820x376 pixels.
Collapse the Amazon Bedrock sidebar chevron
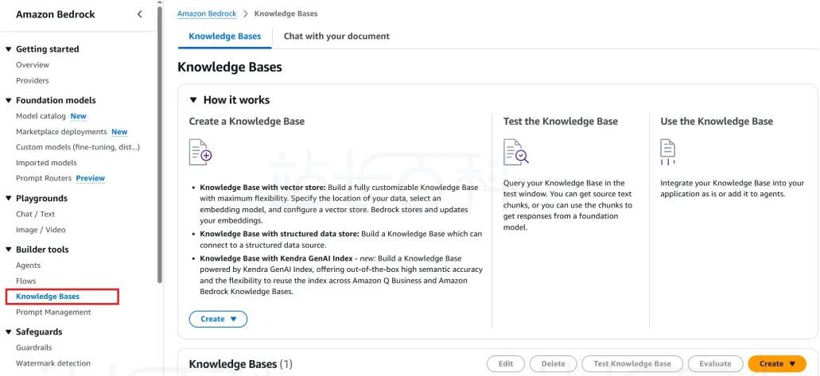(140, 15)
